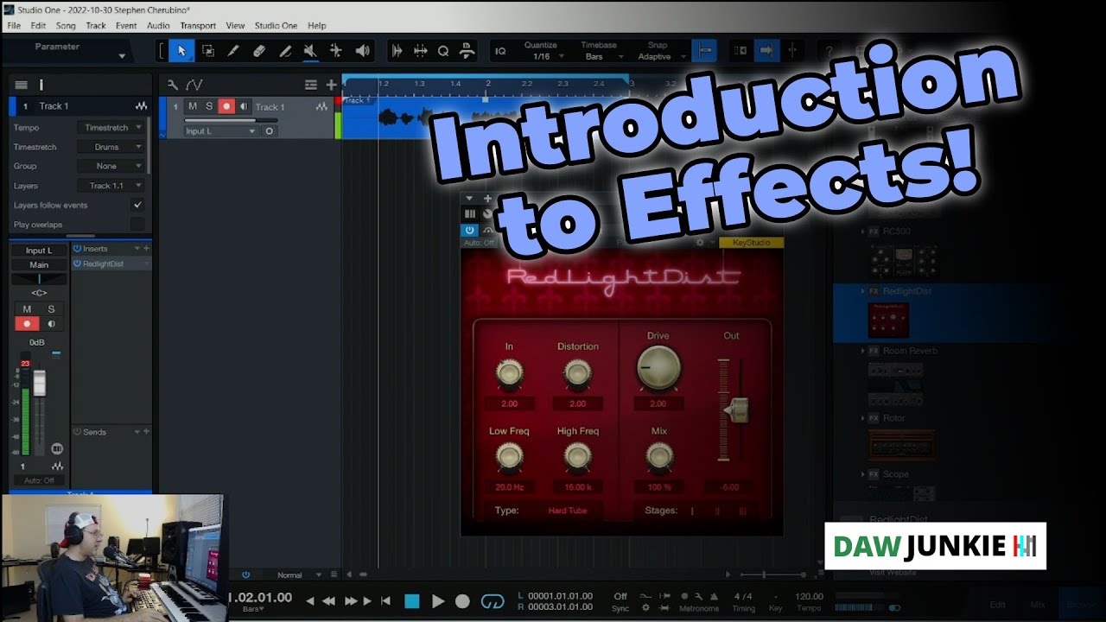Click the 'Auto: Off' automation button
The height and width of the screenshot is (622, 1106).
(x=39, y=480)
